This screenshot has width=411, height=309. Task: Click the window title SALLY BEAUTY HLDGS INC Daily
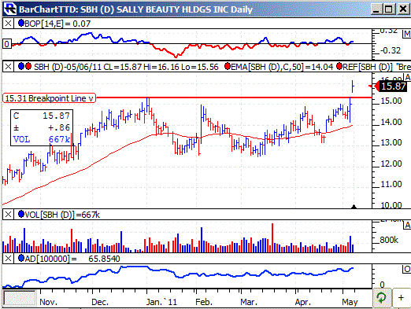184,9
